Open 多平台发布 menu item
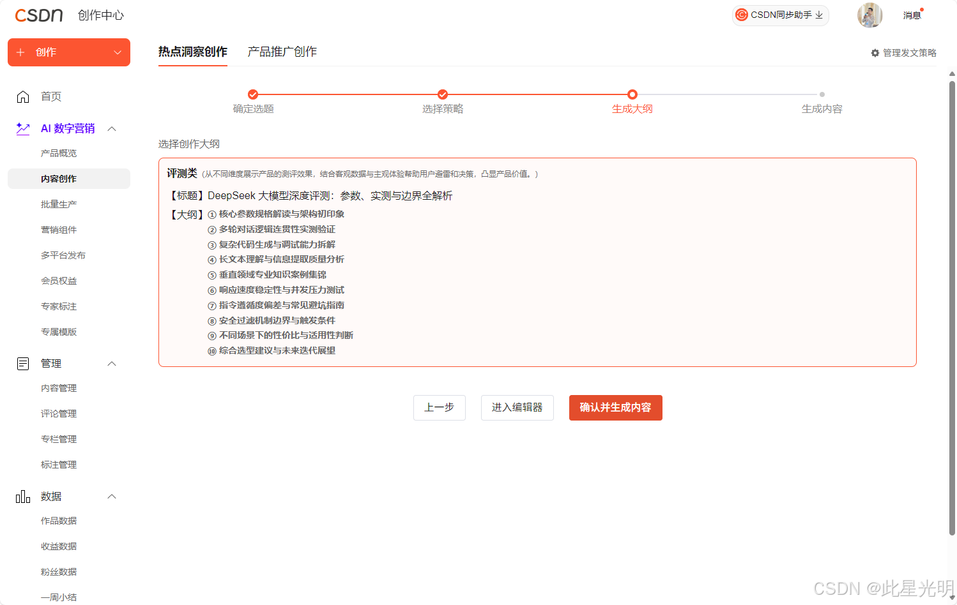957x605 pixels. (x=63, y=255)
